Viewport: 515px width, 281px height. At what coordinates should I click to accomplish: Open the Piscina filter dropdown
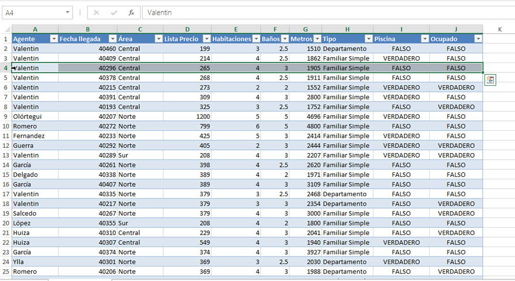[x=424, y=39]
